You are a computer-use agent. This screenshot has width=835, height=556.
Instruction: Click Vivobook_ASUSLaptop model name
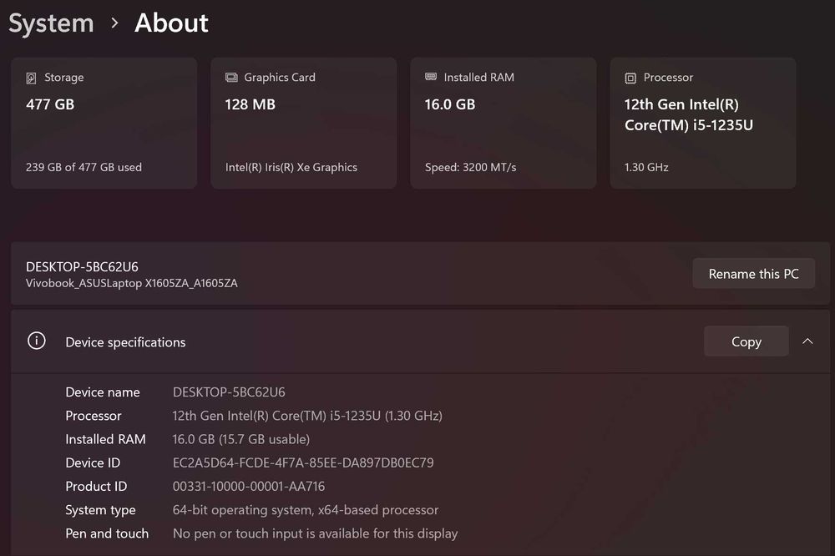132,283
